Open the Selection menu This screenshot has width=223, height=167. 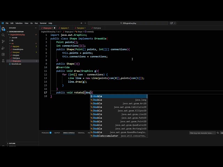click(x=19, y=23)
